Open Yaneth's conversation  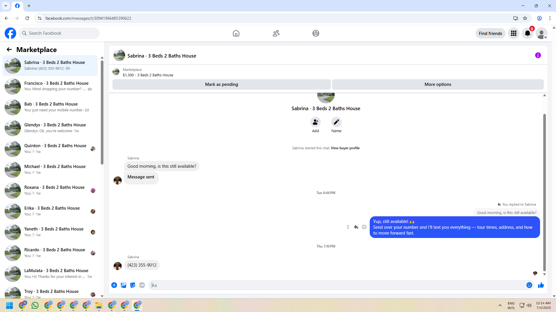[x=50, y=232]
